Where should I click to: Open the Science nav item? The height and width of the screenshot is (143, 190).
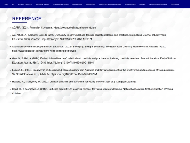pyautogui.click(x=142, y=4)
